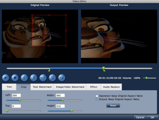The height and width of the screenshot is (120, 159).
Task: Open the Image/Video Watermark tab
Action: [70, 87]
